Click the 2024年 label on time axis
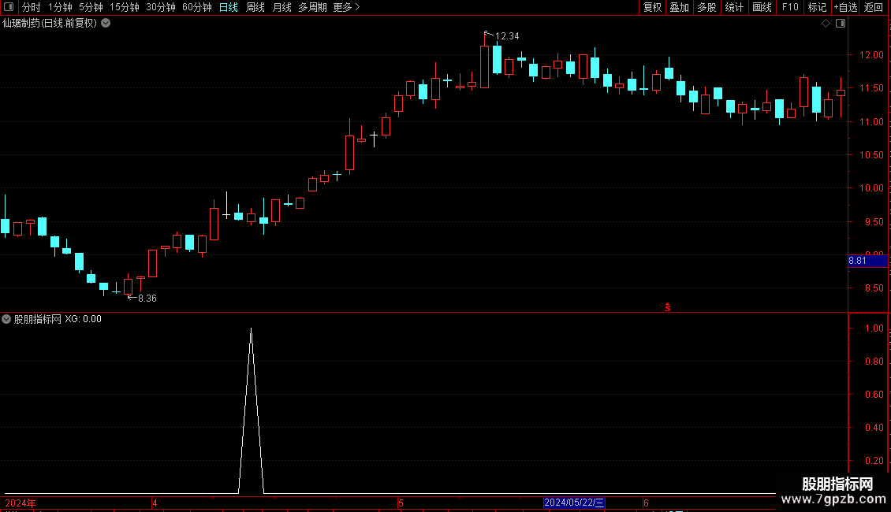 (x=21, y=503)
